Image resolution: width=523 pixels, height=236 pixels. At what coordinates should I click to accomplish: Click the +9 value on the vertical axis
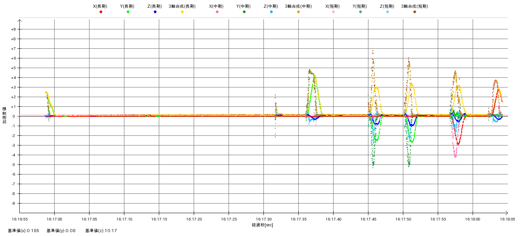tap(13, 29)
